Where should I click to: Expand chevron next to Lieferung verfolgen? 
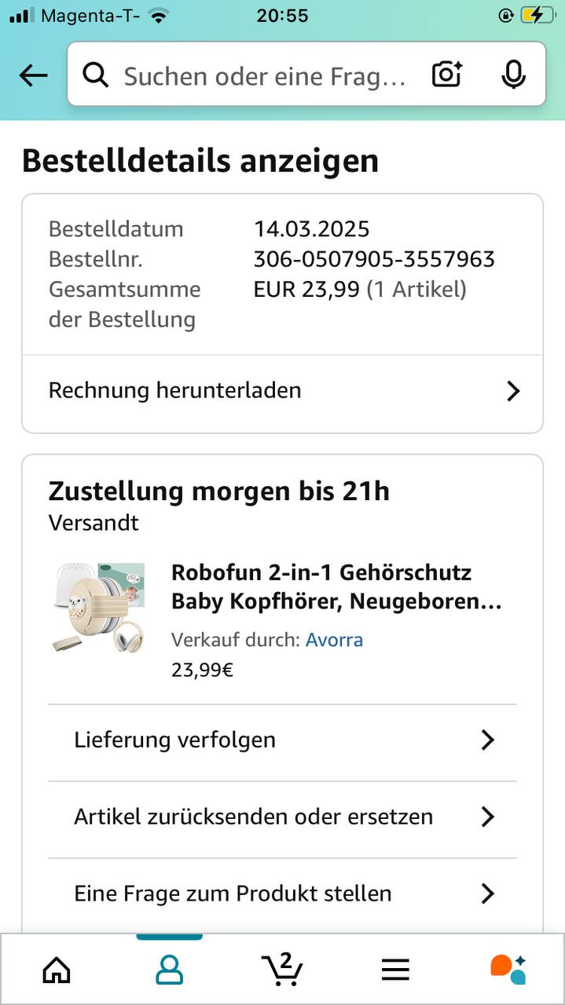click(x=487, y=740)
